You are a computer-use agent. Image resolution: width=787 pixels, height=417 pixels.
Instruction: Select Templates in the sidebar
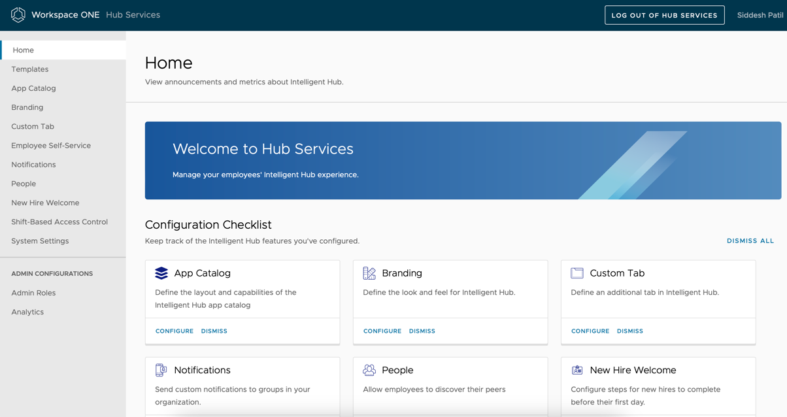point(29,69)
